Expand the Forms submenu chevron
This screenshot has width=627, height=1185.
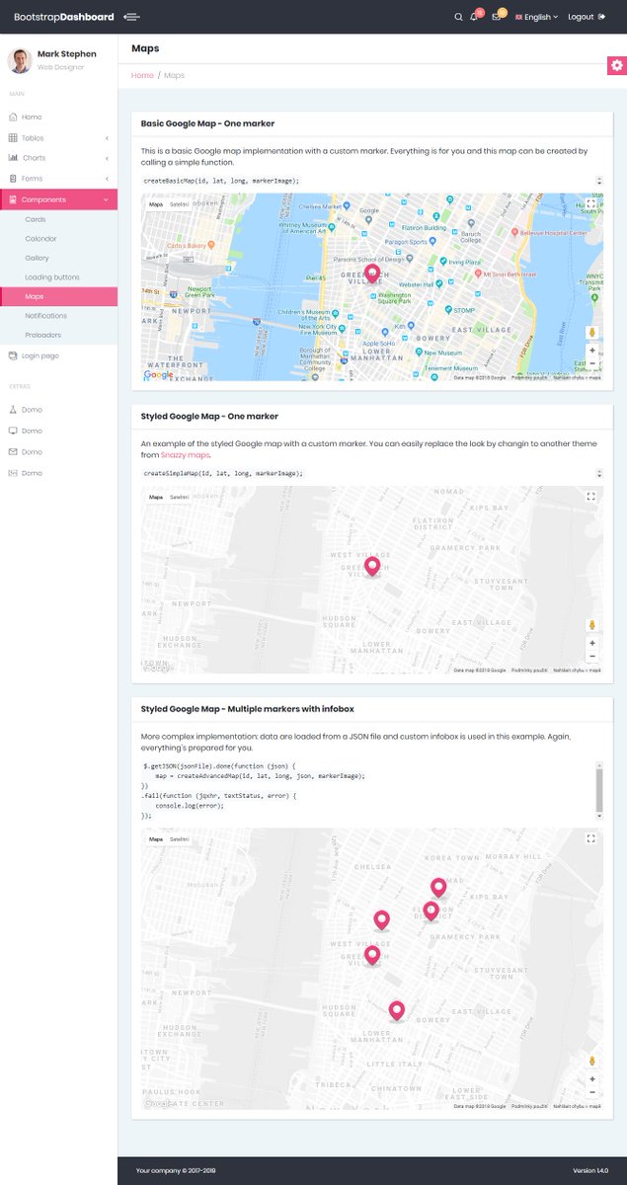[x=107, y=179]
